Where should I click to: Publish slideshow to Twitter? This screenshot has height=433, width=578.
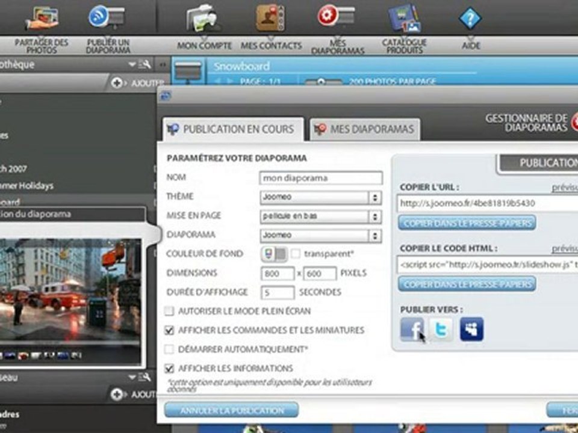tap(441, 329)
